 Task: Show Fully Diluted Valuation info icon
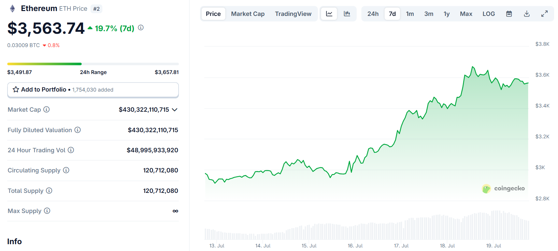pos(78,130)
